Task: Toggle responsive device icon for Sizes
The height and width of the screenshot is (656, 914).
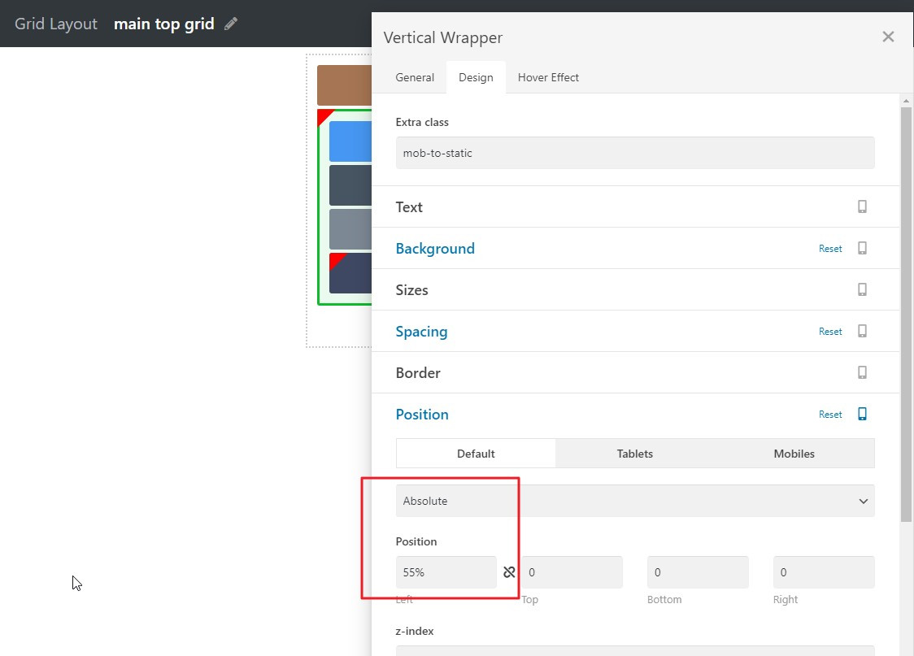Action: pos(862,289)
